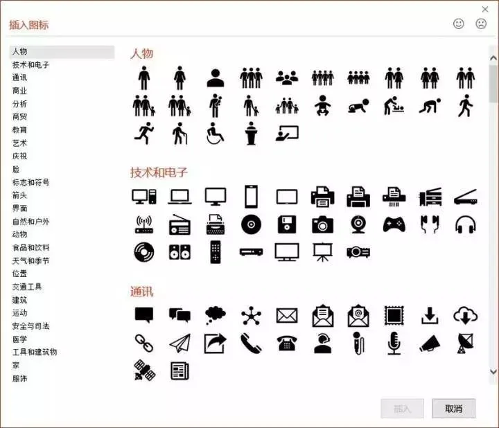
Task: Select the single woman standing icon
Action: (180, 78)
